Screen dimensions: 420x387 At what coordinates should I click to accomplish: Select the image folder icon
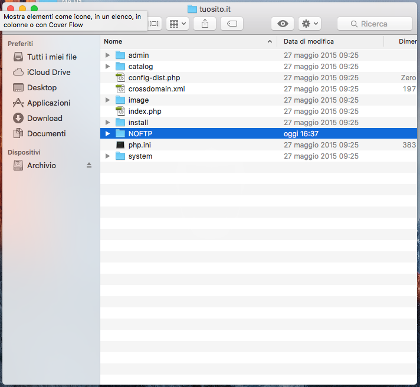(x=120, y=100)
